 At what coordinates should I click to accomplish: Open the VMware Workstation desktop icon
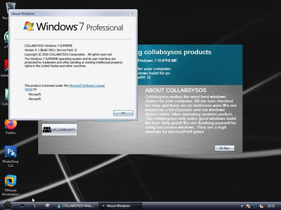point(11,185)
